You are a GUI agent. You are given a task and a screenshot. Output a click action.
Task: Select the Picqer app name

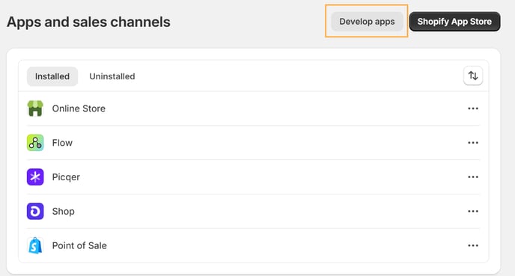click(x=66, y=177)
